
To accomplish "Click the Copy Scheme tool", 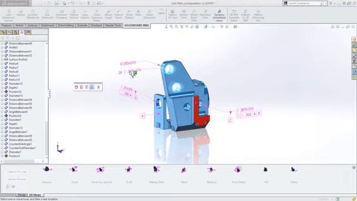I will tap(85, 15).
